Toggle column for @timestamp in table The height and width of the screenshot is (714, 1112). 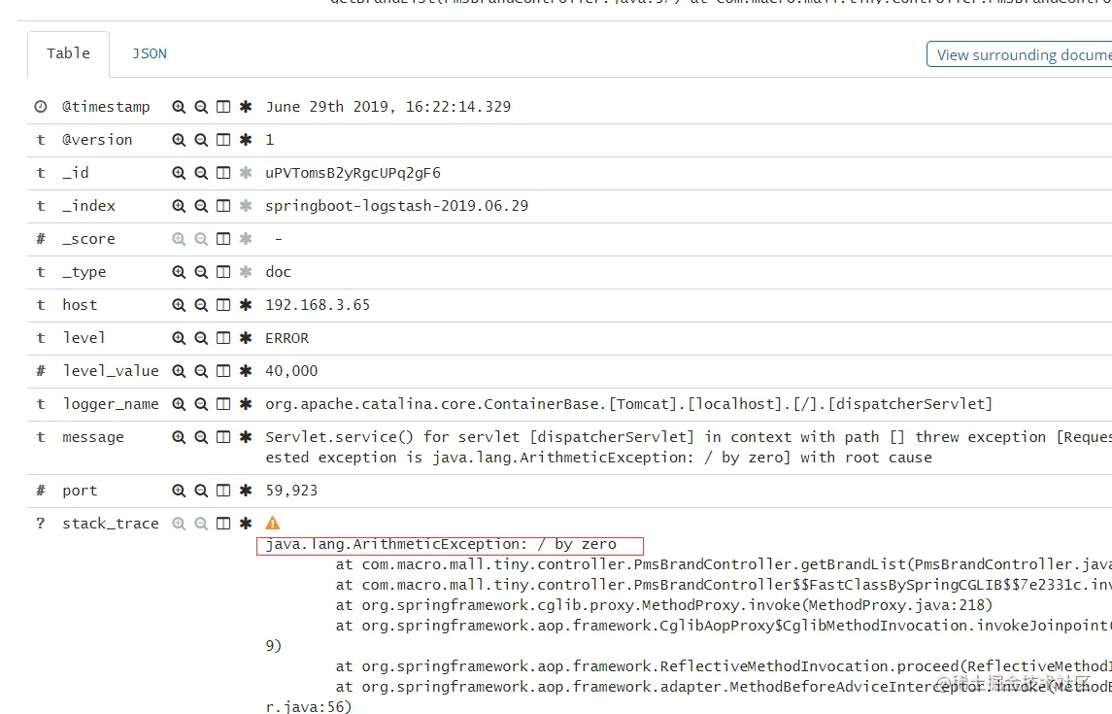pyautogui.click(x=223, y=106)
